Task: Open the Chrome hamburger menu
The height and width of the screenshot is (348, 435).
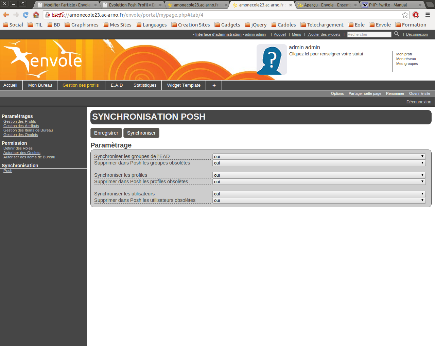Action: coord(428,15)
